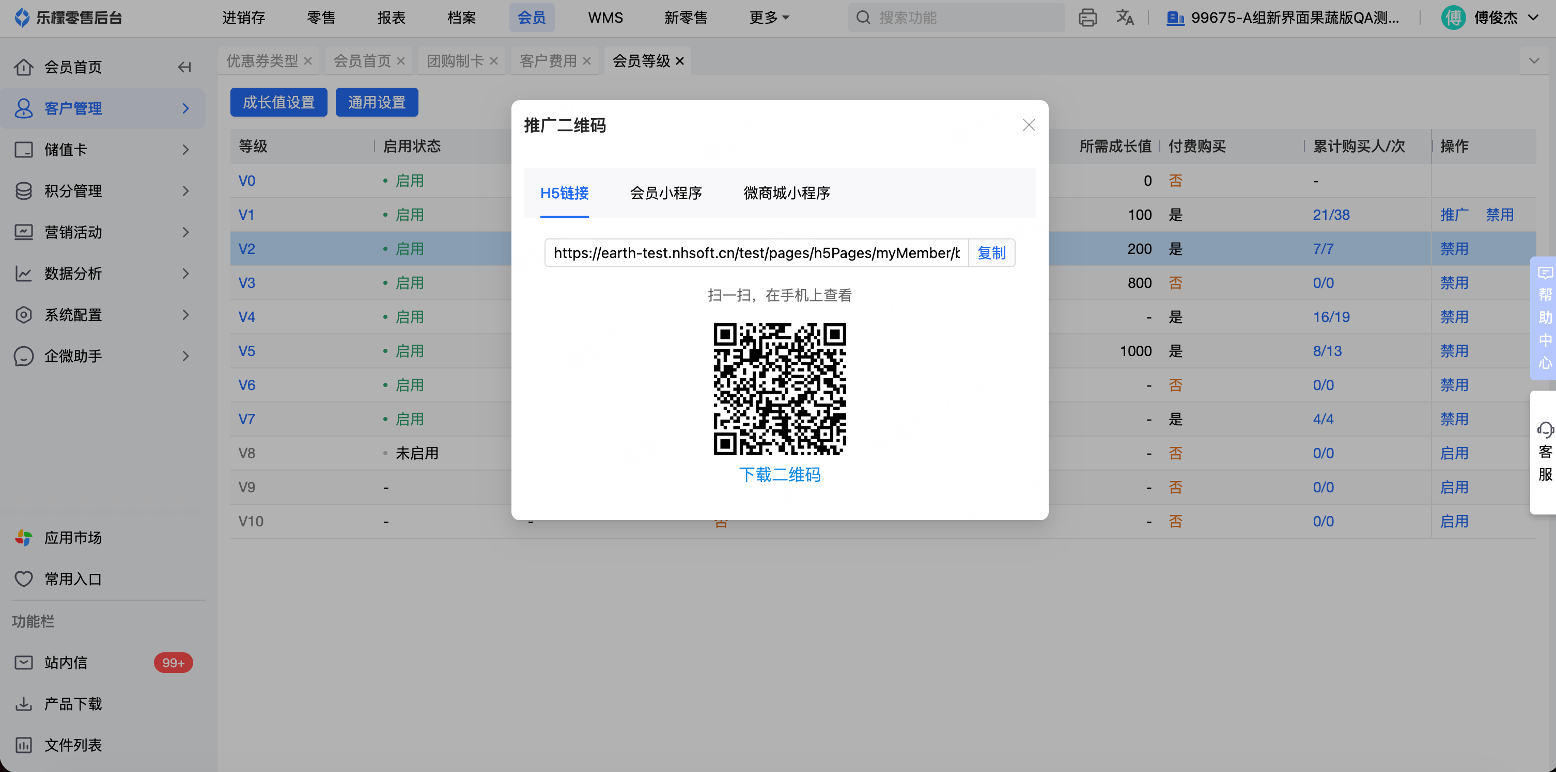This screenshot has width=1556, height=772.
Task: Click the language translate icon
Action: 1125,18
